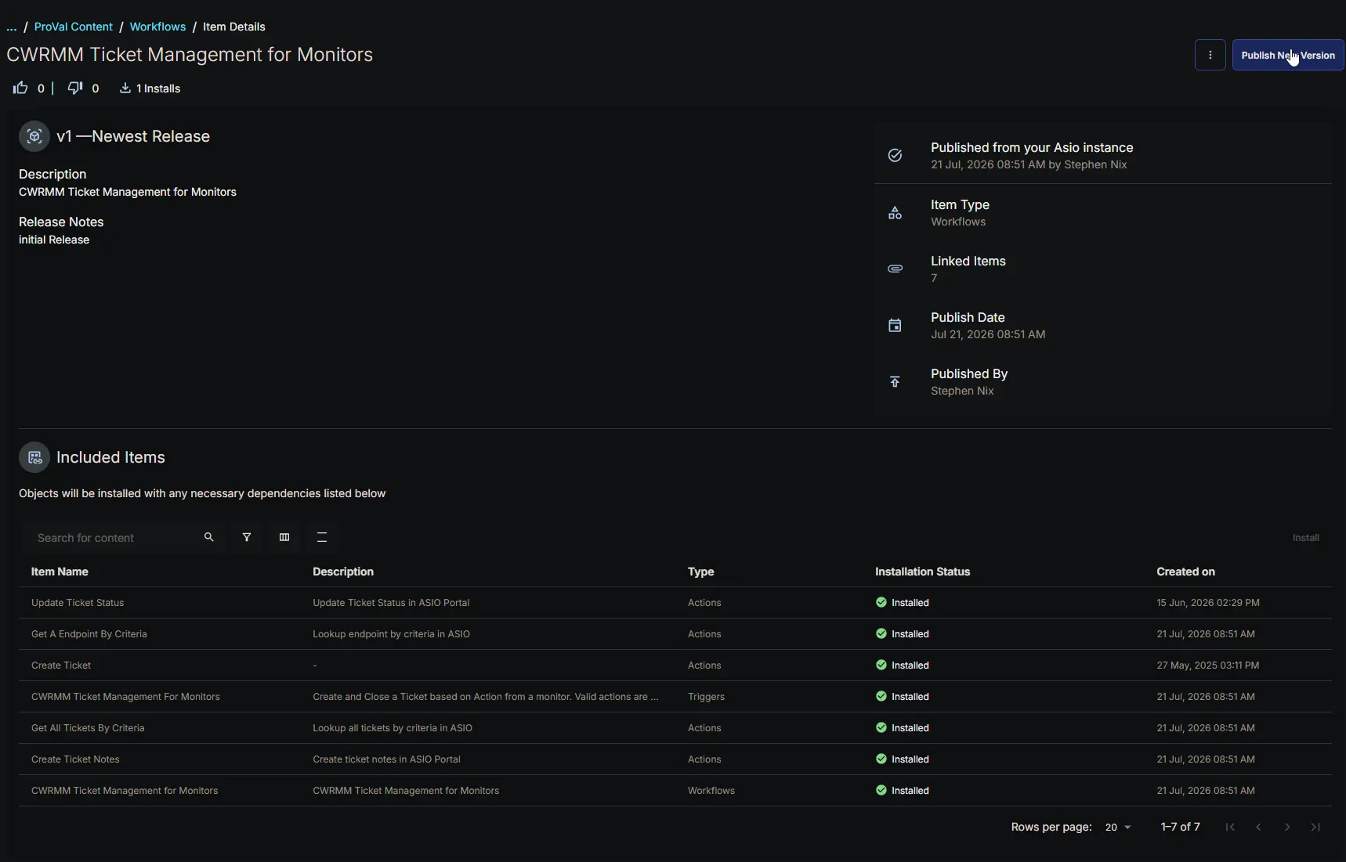Open the filter icon for included items
This screenshot has width=1346, height=862.
(x=247, y=537)
